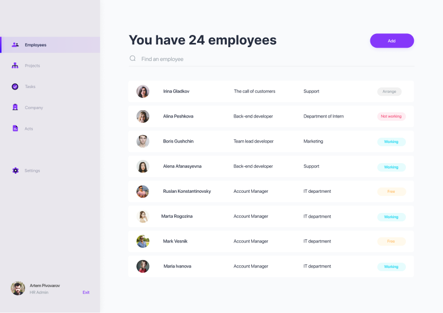Open Maria Ivanova's employee row
Screen dimensions: 443x313
pyautogui.click(x=271, y=266)
